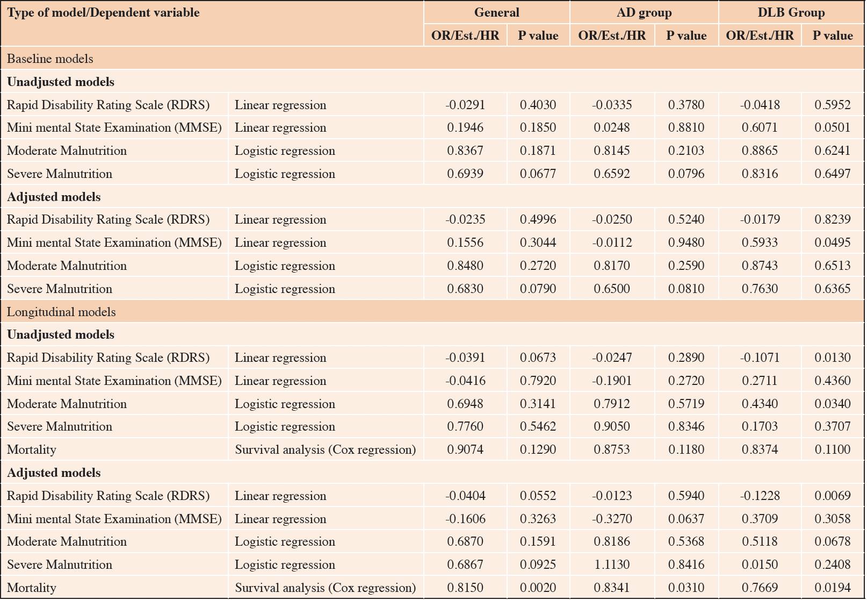
Task: Click the cell showing 0.1556
Action: [465, 242]
